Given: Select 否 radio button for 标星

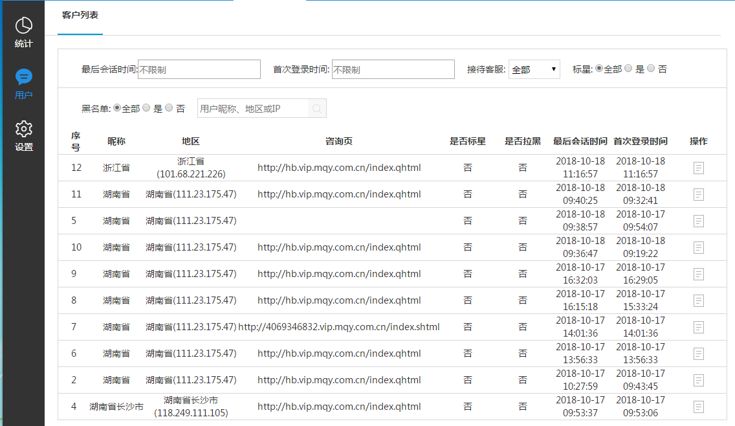Looking at the screenshot, I should [651, 69].
